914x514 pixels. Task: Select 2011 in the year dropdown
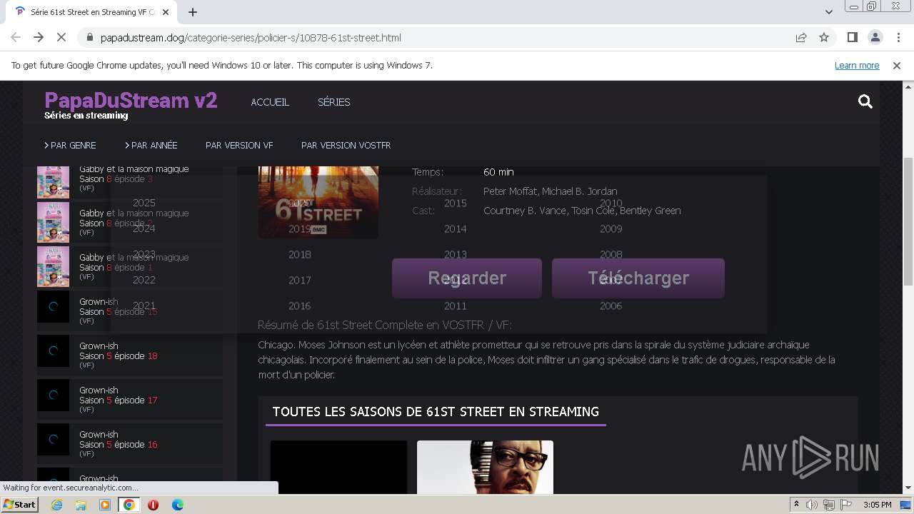pyautogui.click(x=456, y=306)
